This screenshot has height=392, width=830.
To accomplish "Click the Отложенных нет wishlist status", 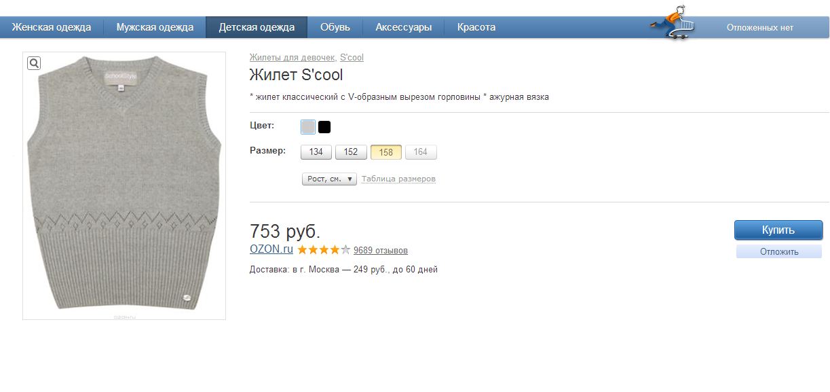I will (x=760, y=28).
